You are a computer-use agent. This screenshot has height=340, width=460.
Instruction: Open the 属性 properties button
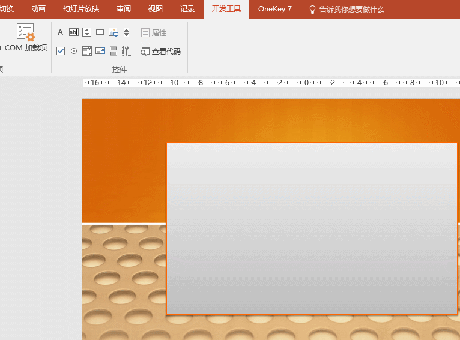154,33
